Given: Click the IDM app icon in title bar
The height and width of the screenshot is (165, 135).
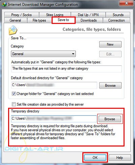Looking at the screenshot, I should [4, 4].
